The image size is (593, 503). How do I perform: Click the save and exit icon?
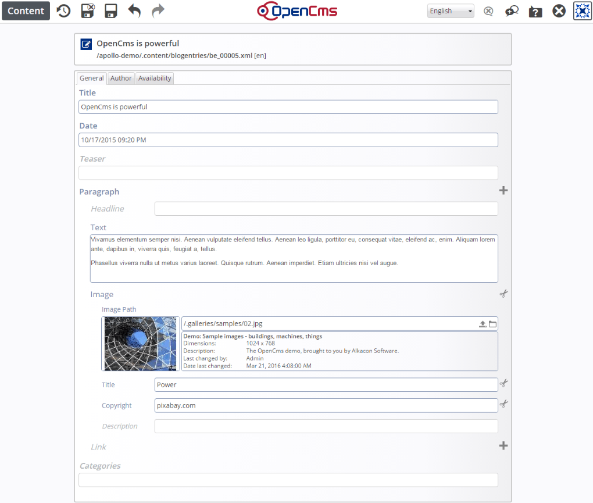coord(87,10)
